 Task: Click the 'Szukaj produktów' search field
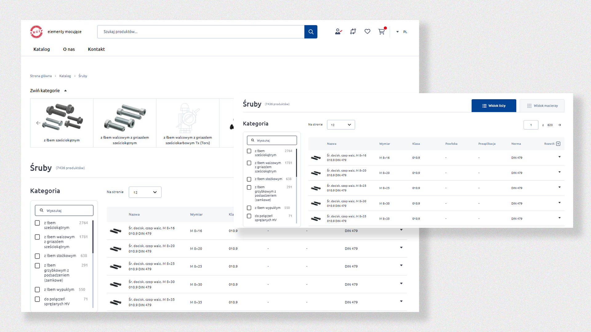[201, 32]
